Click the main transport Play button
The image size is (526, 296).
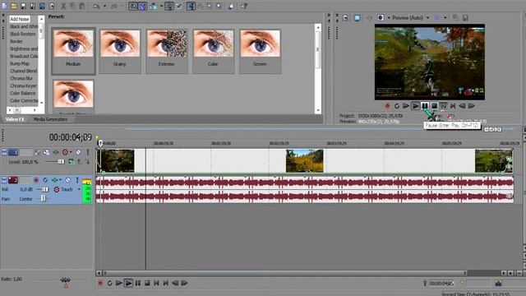tap(128, 283)
